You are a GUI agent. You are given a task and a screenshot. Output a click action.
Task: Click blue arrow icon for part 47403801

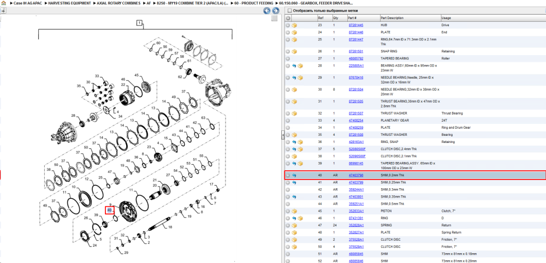(294, 197)
